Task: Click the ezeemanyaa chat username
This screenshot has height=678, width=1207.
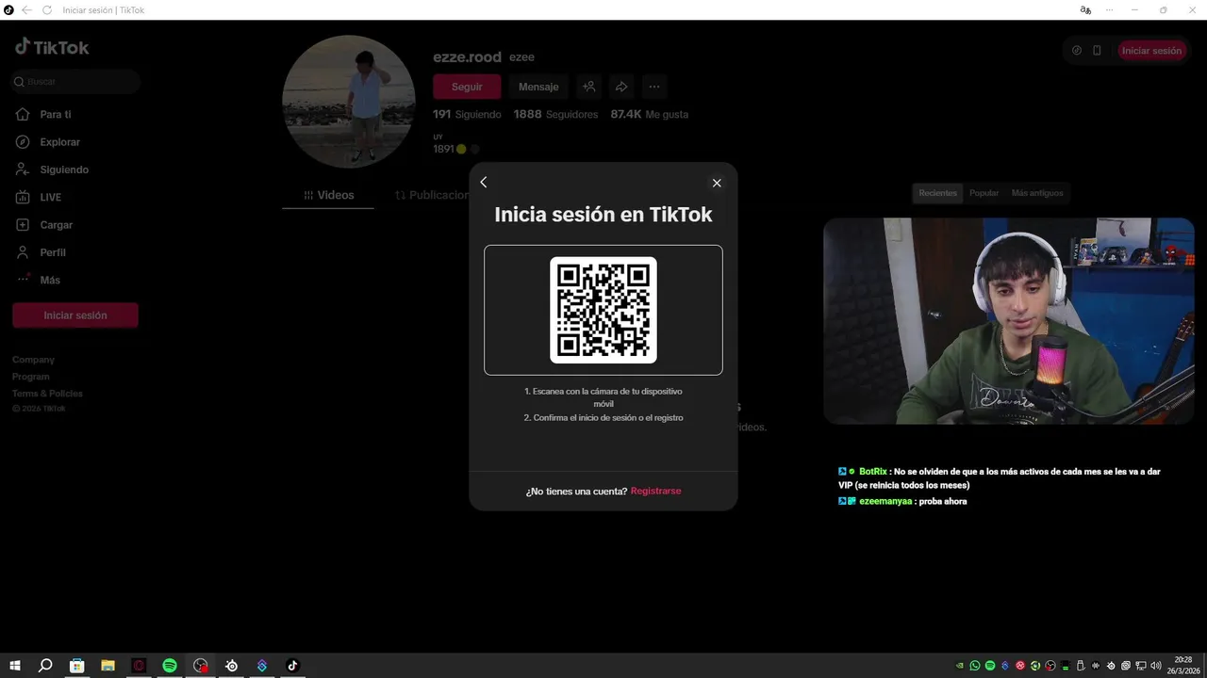Action: click(885, 501)
